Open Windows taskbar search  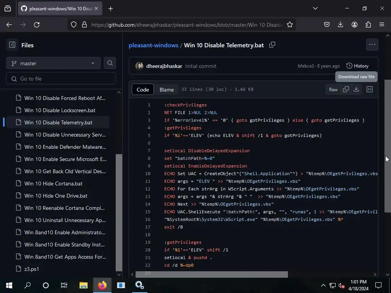[27, 285]
